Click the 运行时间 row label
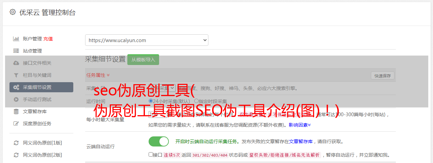 96,101
